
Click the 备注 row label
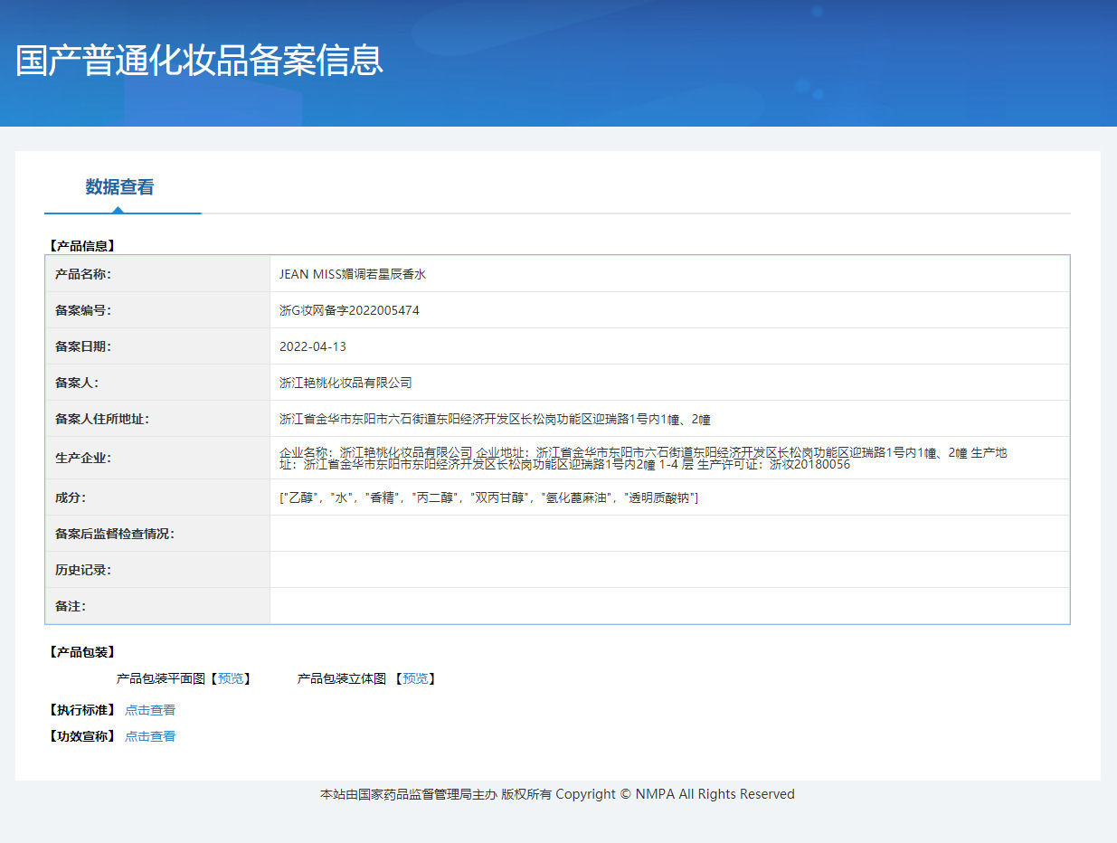click(70, 606)
